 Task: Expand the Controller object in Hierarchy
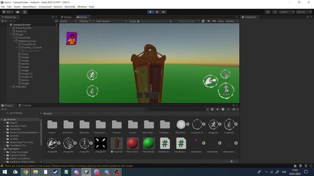(14, 38)
